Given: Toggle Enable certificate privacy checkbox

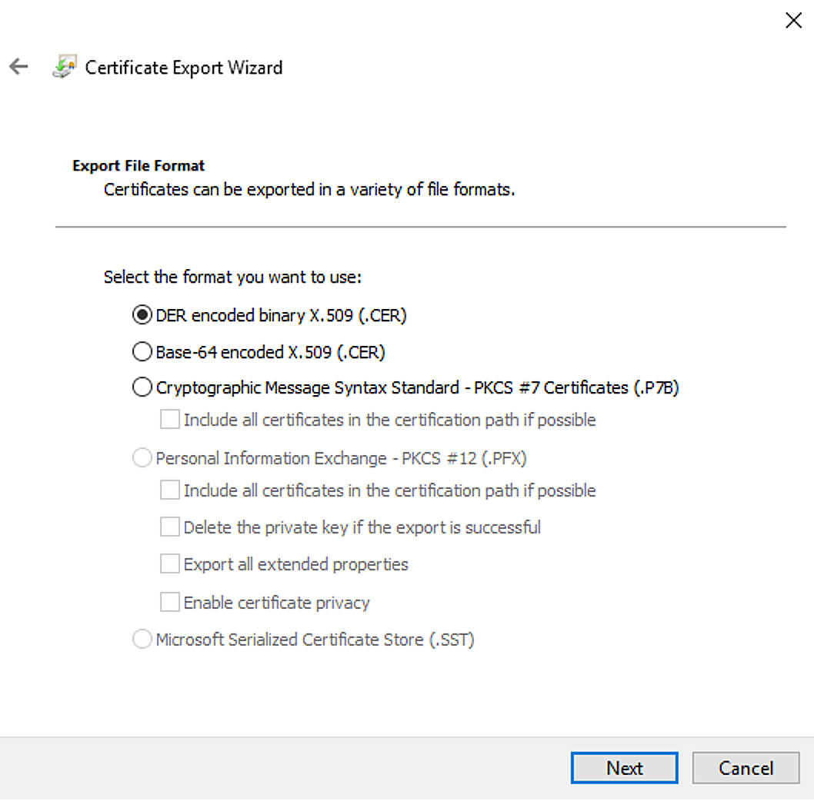Looking at the screenshot, I should (x=169, y=603).
